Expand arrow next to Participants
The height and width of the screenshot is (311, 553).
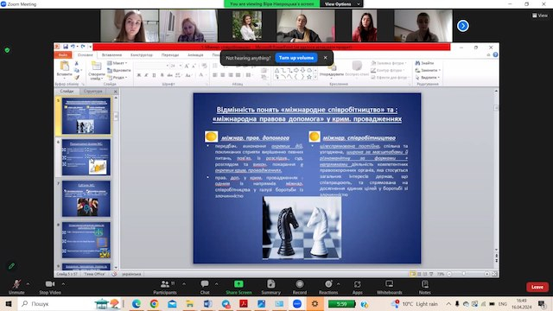pyautogui.click(x=184, y=283)
